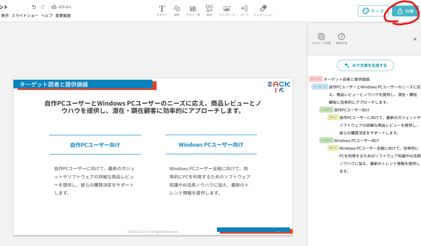Select the タイトル line in the outline panel
The height and width of the screenshot is (246, 421).
(x=346, y=79)
